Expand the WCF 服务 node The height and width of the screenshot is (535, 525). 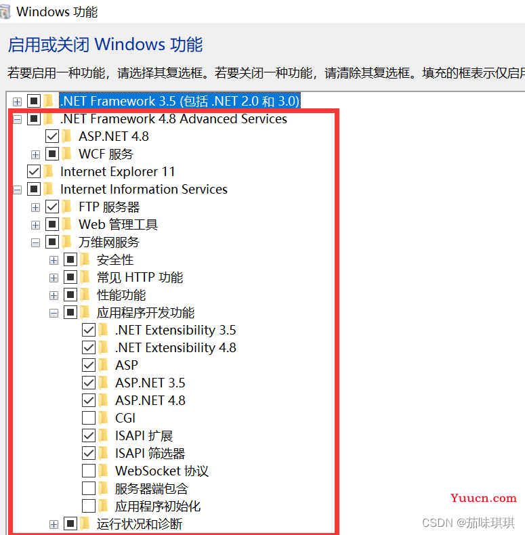(35, 154)
